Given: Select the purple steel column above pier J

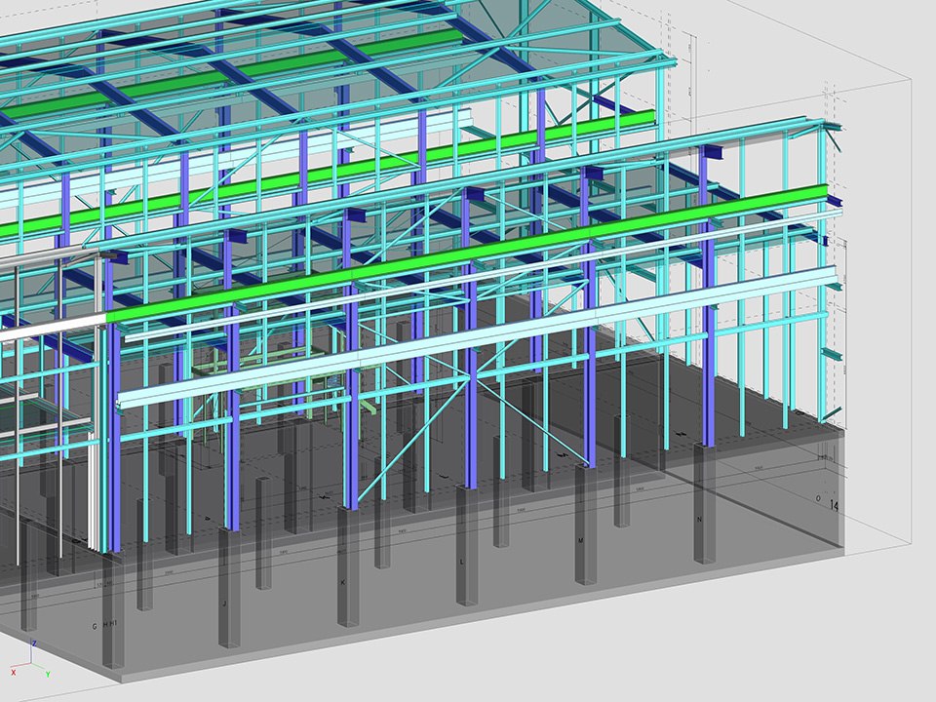Looking at the screenshot, I should point(232,429).
